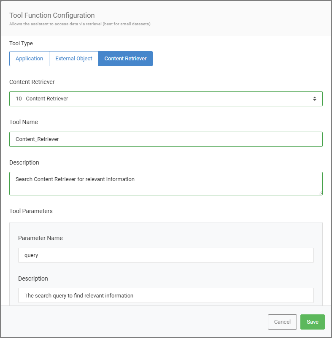Focus the parameter description field about search query
The width and height of the screenshot is (332, 338).
165,296
